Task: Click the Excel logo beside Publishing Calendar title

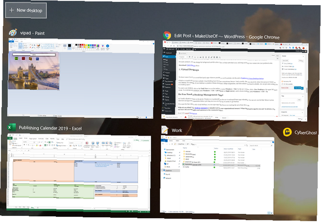Action: tap(12, 127)
